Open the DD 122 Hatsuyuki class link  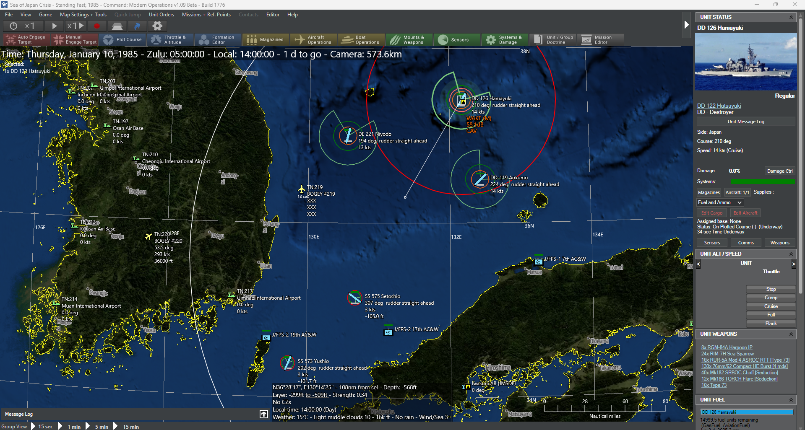click(x=719, y=106)
